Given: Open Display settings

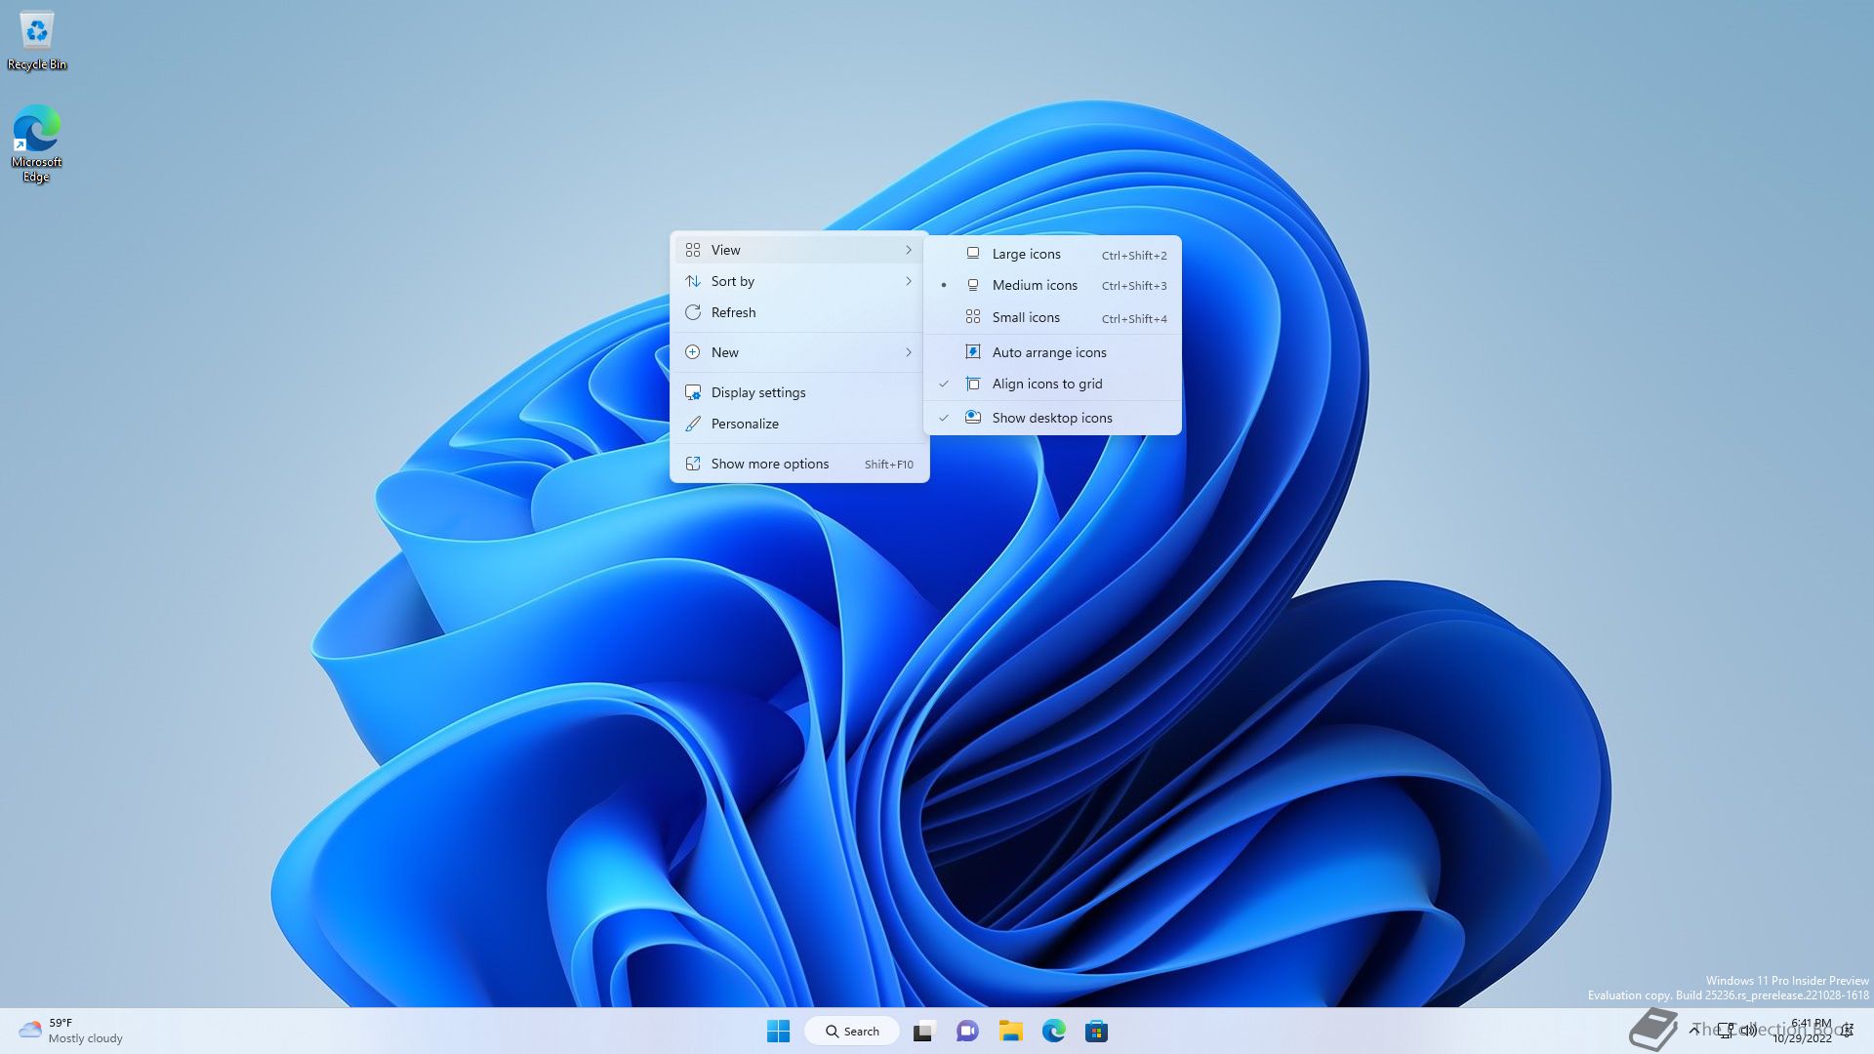Looking at the screenshot, I should (x=758, y=392).
